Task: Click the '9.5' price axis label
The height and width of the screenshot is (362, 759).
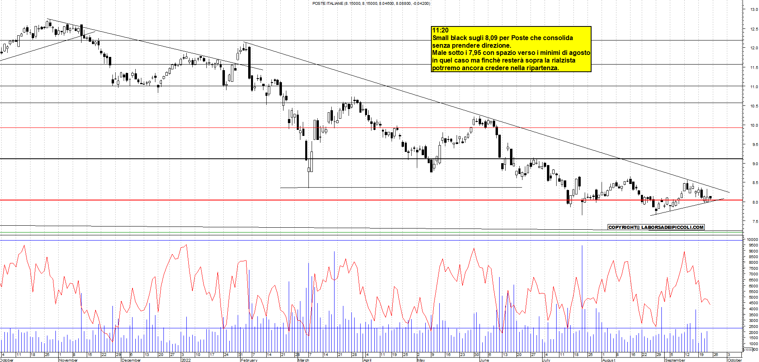Action: [755, 145]
